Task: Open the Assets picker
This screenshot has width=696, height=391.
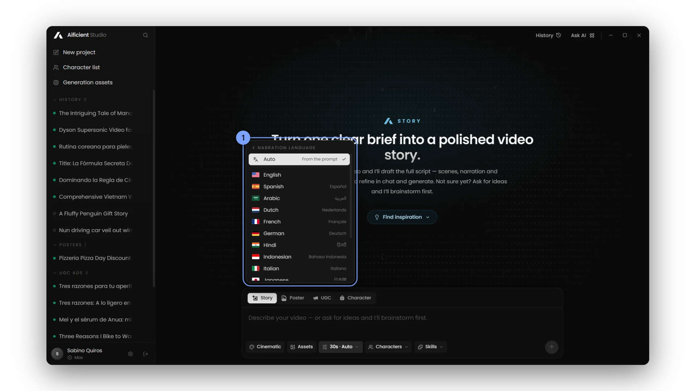Action: pos(302,347)
